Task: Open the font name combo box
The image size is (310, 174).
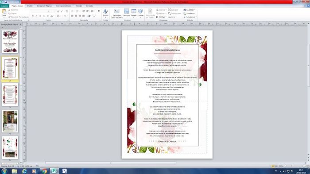Action: [40, 11]
